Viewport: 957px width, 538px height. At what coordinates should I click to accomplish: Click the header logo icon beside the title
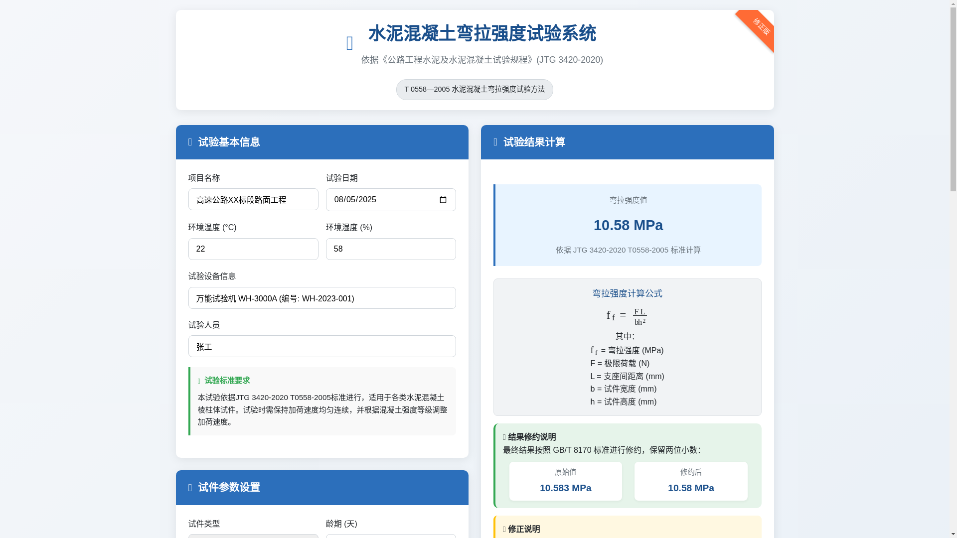pyautogui.click(x=350, y=43)
